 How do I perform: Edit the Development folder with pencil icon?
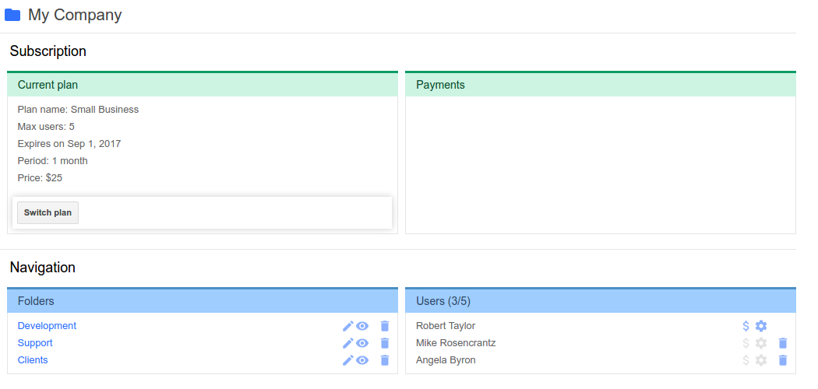click(x=348, y=326)
